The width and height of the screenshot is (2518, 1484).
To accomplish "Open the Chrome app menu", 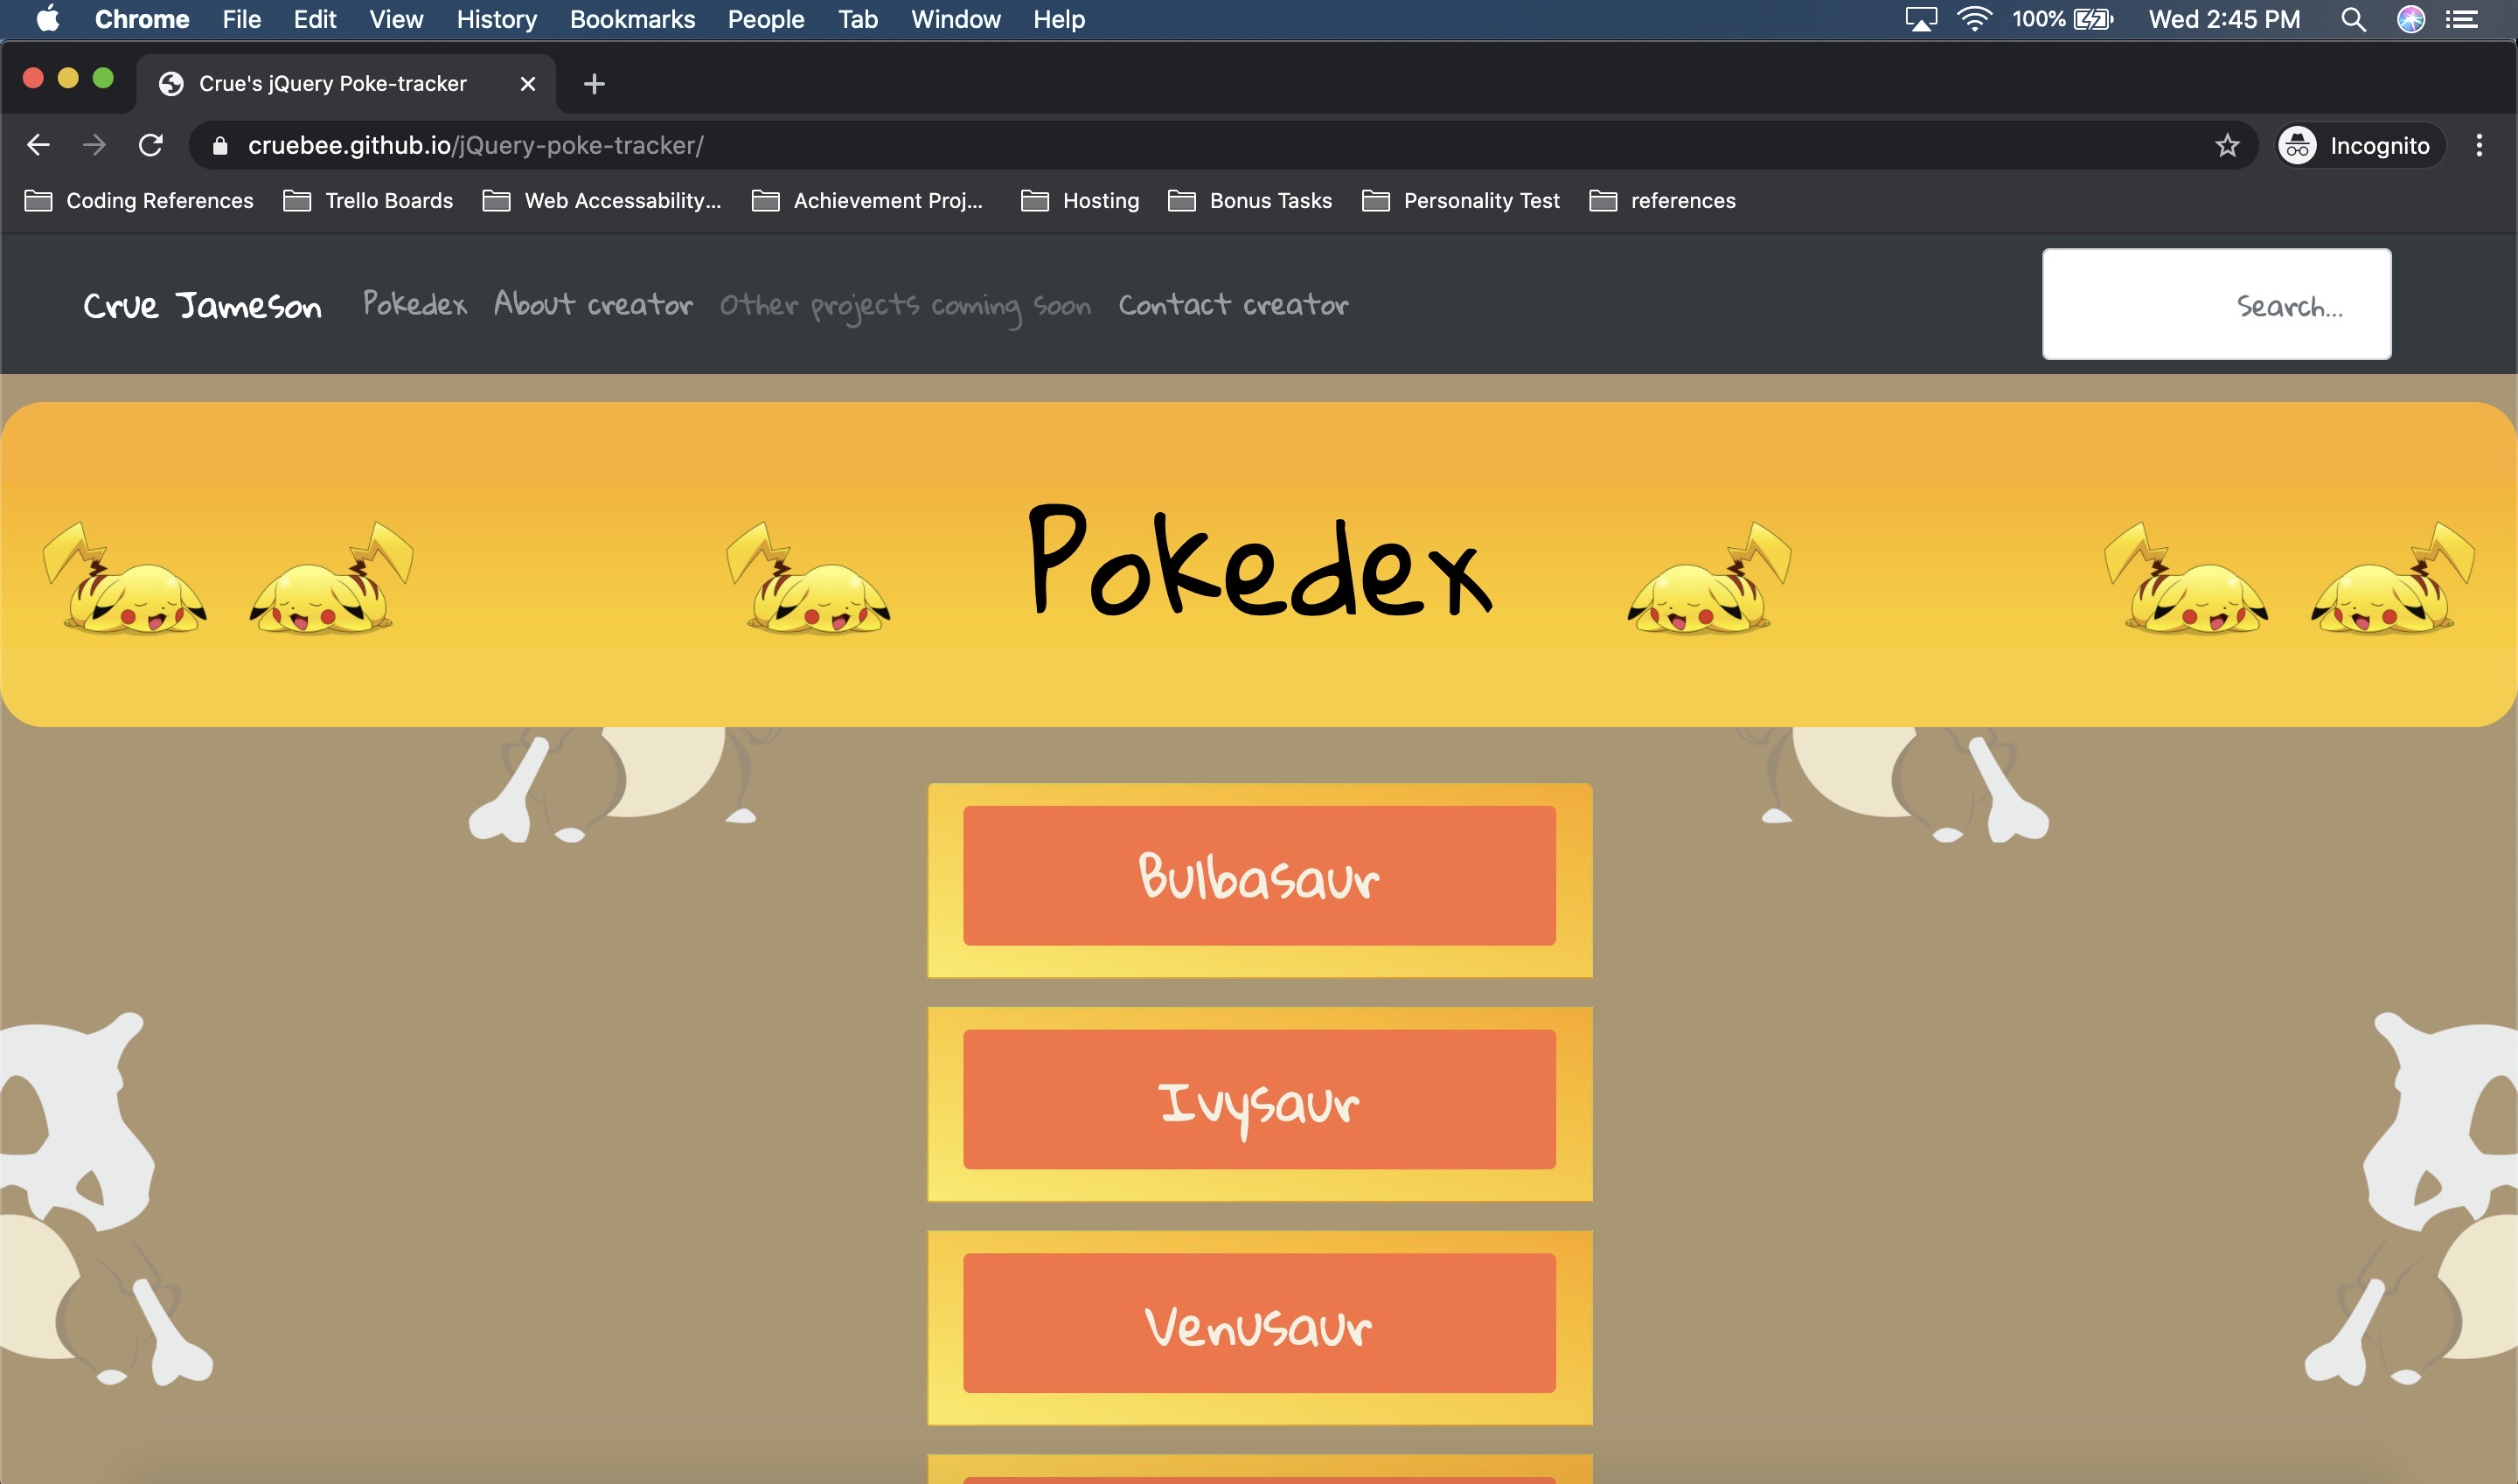I will tap(142, 19).
